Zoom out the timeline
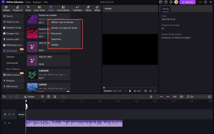 [188, 97]
